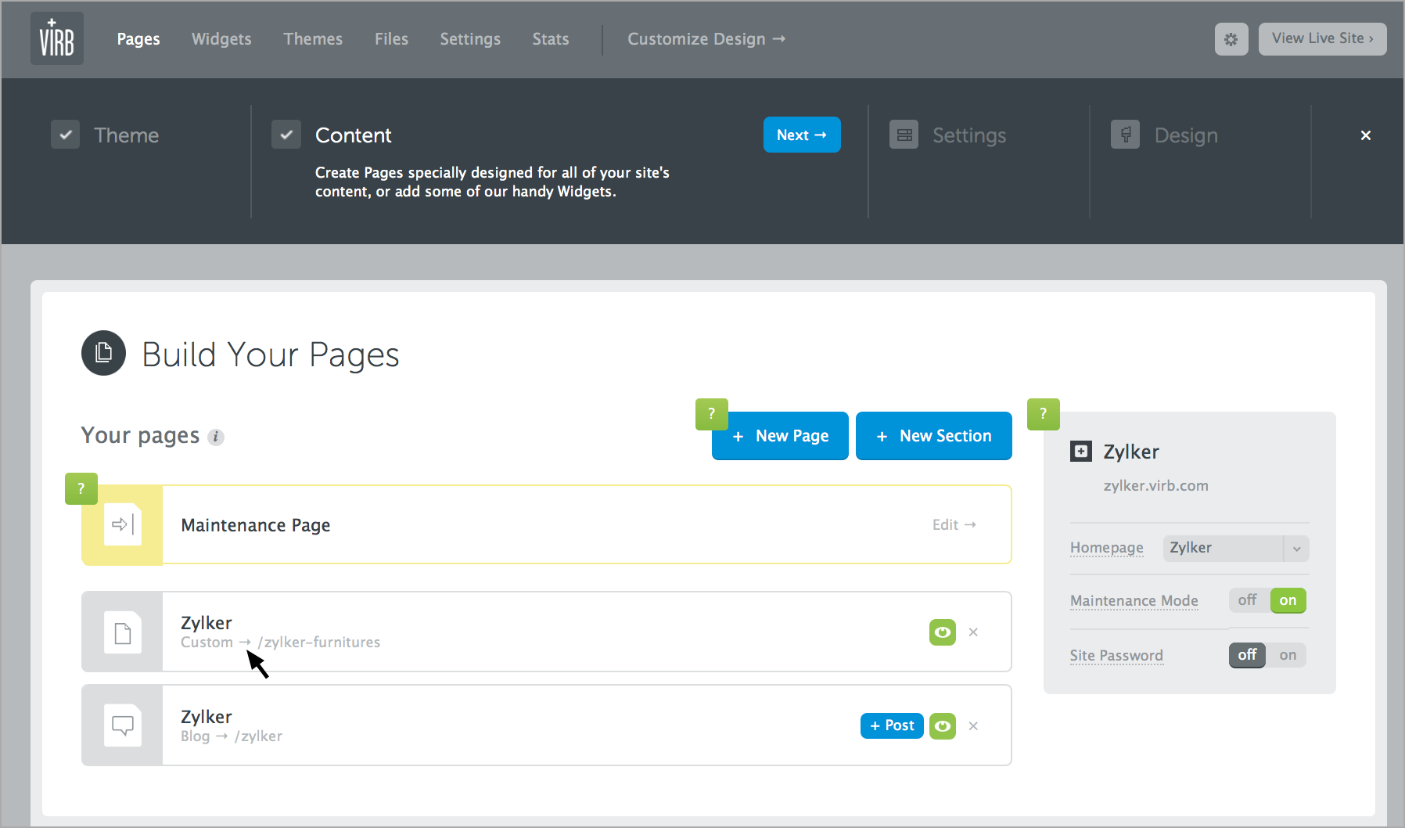The height and width of the screenshot is (828, 1405).
Task: Open the Widgets menu
Action: pos(221,39)
